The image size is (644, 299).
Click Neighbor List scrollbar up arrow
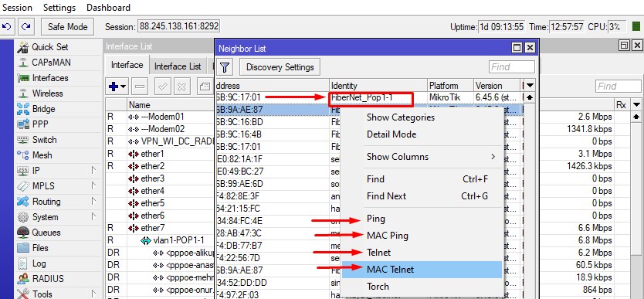[530, 98]
